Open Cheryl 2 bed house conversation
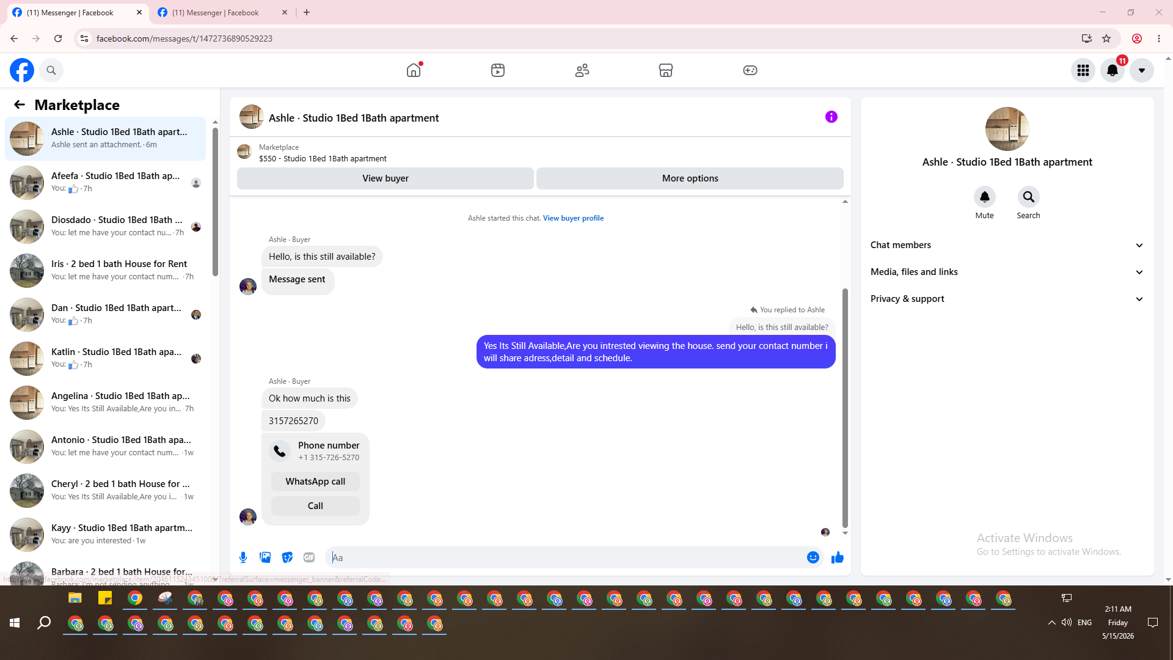The height and width of the screenshot is (660, 1173). pos(105,491)
